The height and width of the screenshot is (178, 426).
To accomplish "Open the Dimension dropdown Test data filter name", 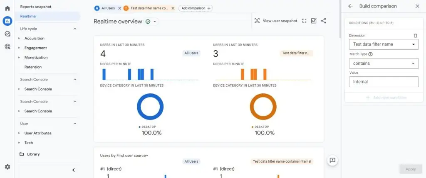I will pyautogui.click(x=384, y=44).
